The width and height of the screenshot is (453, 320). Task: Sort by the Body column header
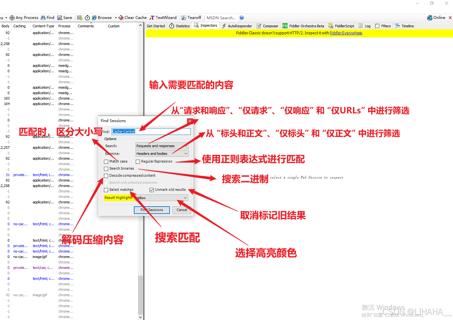pyautogui.click(x=5, y=26)
